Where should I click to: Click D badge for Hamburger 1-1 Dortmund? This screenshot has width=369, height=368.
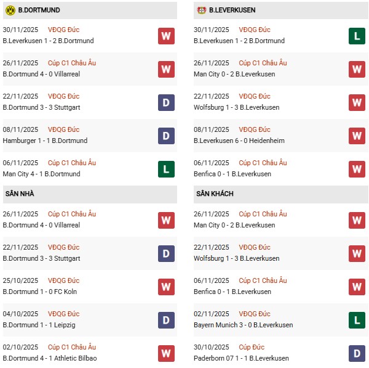tap(166, 136)
